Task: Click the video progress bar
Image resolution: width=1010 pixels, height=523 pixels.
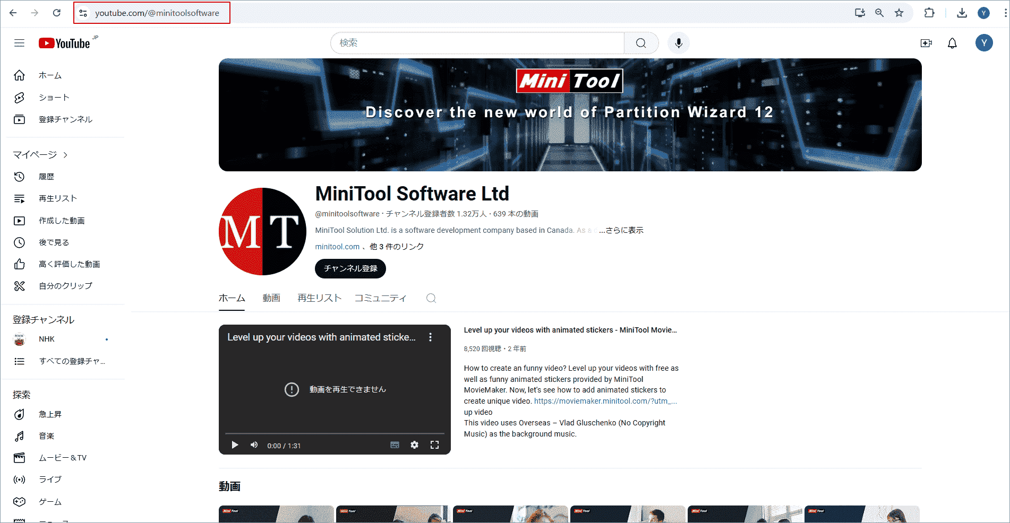Action: (335, 433)
